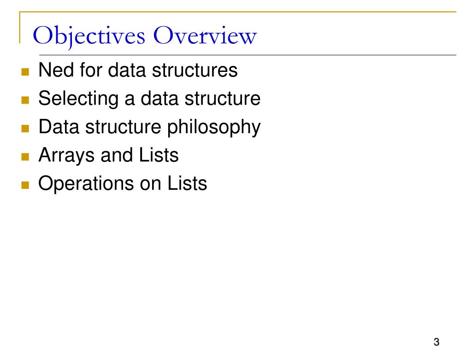Click the slide number 3
472x354 pixels.
point(437,342)
